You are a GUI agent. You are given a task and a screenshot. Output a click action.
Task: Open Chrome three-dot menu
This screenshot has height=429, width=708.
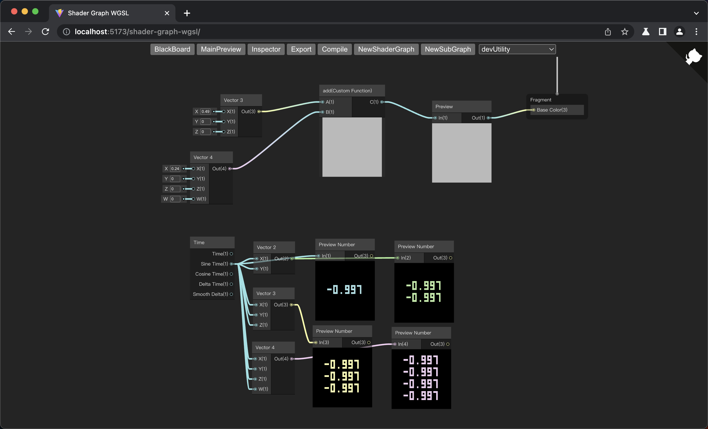pyautogui.click(x=696, y=32)
